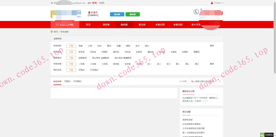Open 第一次做家教该怎样面对 link

click(x=194, y=132)
